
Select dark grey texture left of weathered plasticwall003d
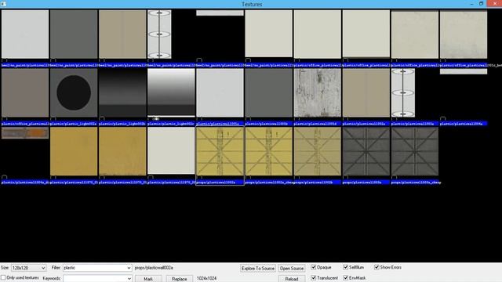[268, 92]
